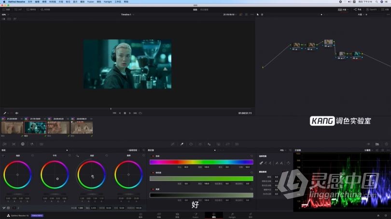The height and width of the screenshot is (219, 391).
Task: Switch to the Fairlight page tab
Action: coord(232,215)
